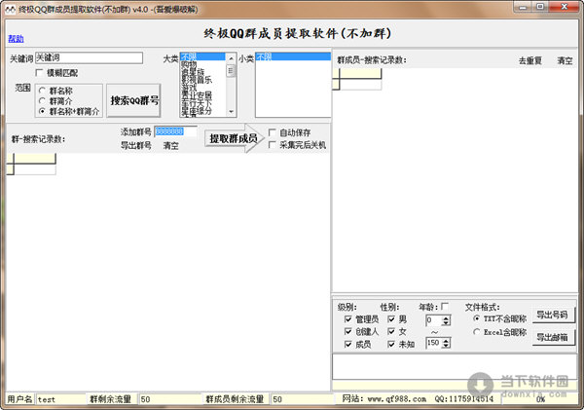
Task: Enable the 模糊匹配 fuzzy match checkbox
Action: click(39, 73)
